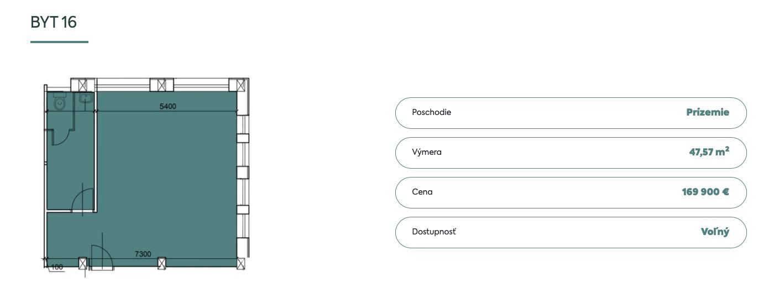This screenshot has width=774, height=282.
Task: Click the washbasin symbol in the floor plan
Action: click(x=86, y=100)
